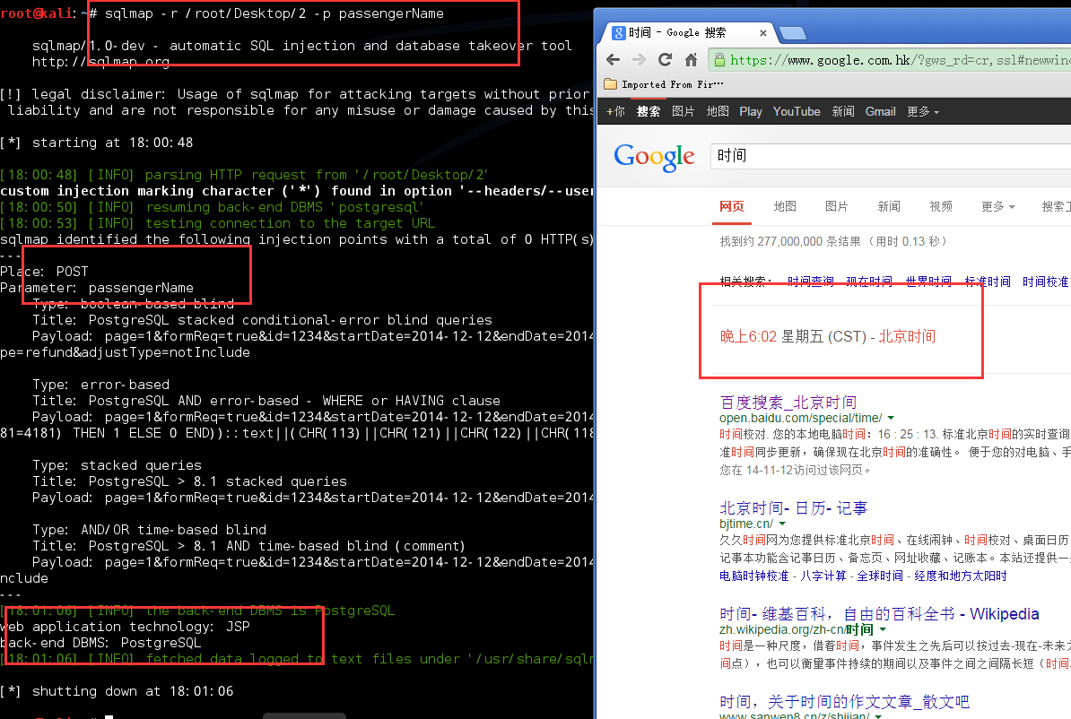Close the 时间 - Google 搜索 tab
1071x719 pixels.
click(763, 33)
